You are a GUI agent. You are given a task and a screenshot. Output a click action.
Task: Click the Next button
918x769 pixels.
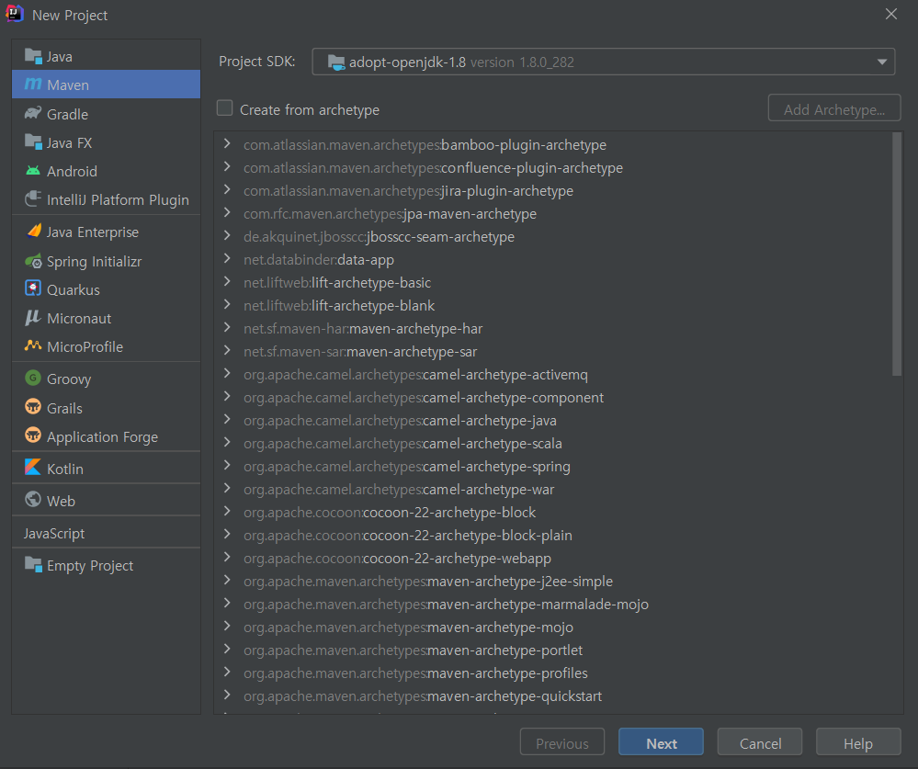pos(661,742)
